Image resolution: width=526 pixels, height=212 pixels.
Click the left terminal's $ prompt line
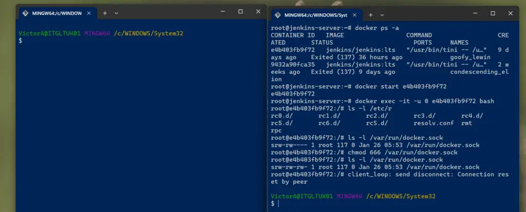click(x=20, y=41)
